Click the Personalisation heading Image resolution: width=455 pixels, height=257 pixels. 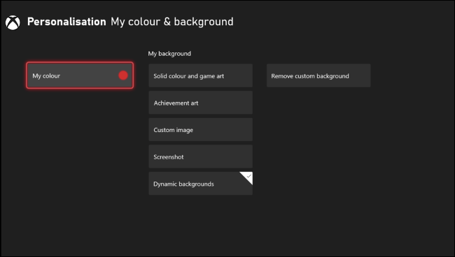66,22
